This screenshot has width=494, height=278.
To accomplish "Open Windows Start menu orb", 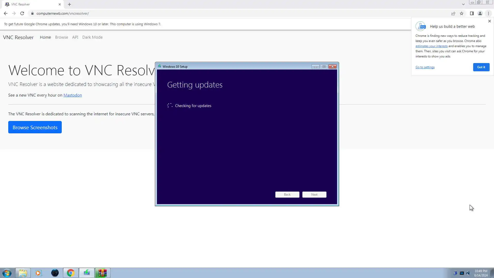I will (x=7, y=273).
